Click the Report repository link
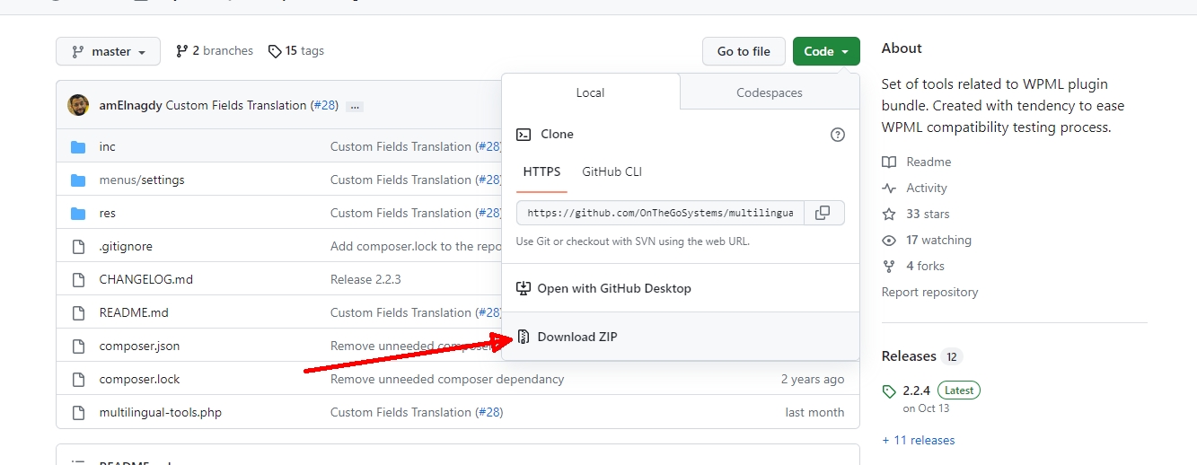This screenshot has height=465, width=1197. (929, 292)
